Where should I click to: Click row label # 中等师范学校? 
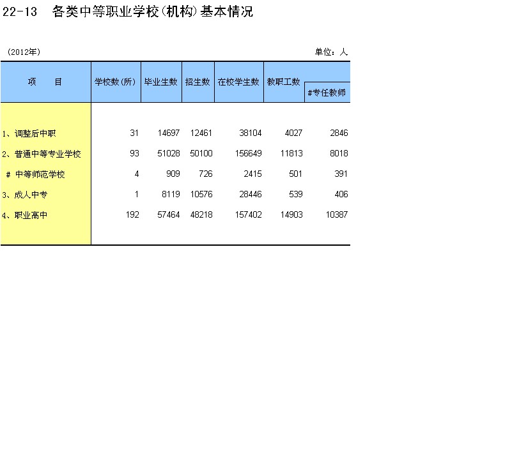click(35, 175)
